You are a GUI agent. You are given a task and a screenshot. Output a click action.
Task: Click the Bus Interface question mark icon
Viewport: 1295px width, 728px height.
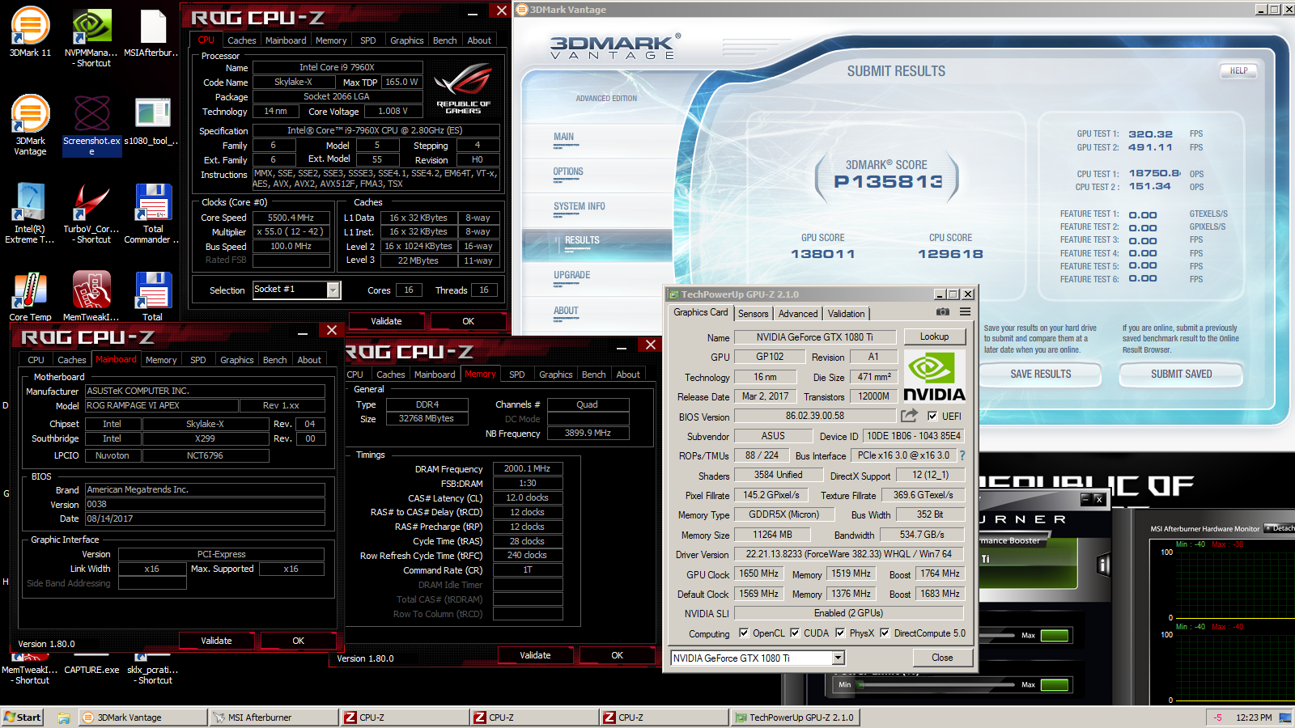[962, 455]
